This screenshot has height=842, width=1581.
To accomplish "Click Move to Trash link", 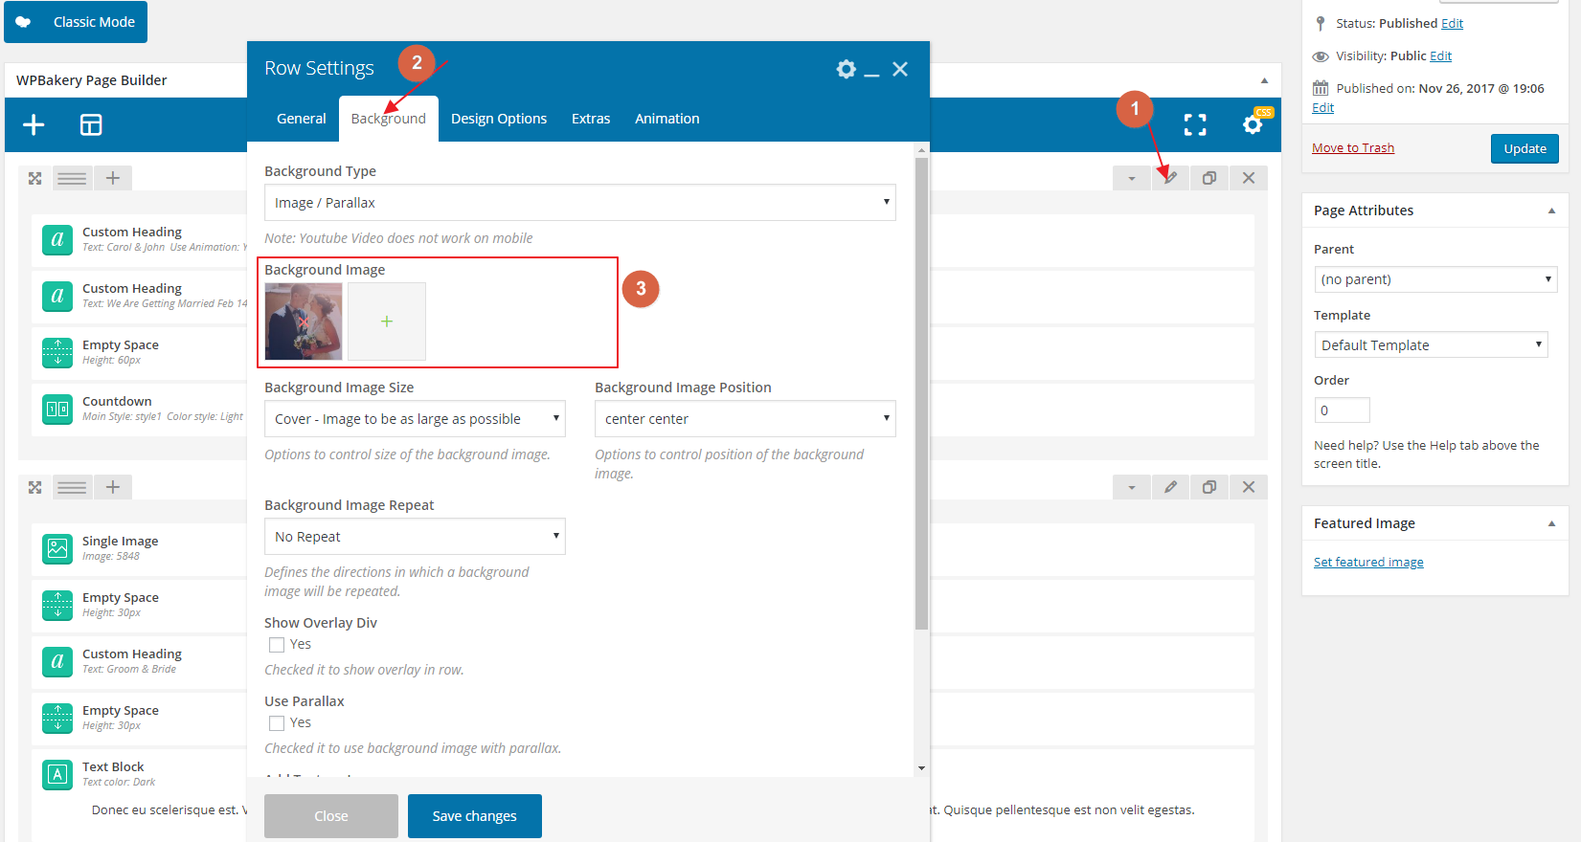I will point(1353,147).
